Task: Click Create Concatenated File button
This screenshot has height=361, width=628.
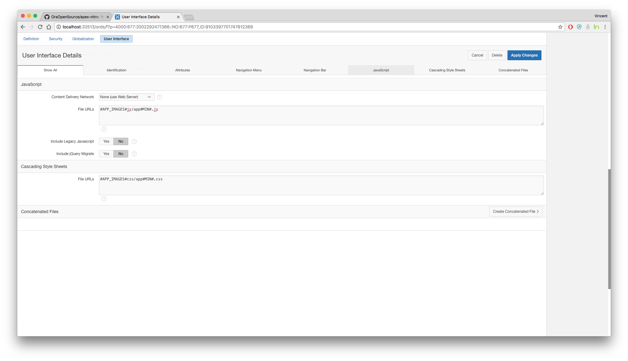Action: click(516, 212)
